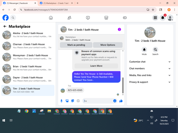This screenshot has width=178, height=133.
Task: Open Brian 2 beds 1 bath conversation
Action: [28, 68]
